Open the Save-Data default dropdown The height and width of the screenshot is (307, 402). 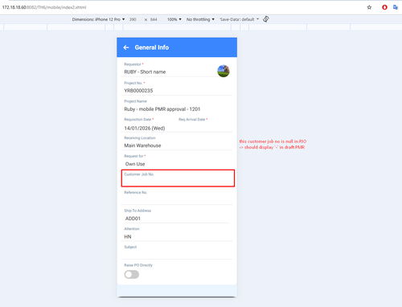pos(240,19)
